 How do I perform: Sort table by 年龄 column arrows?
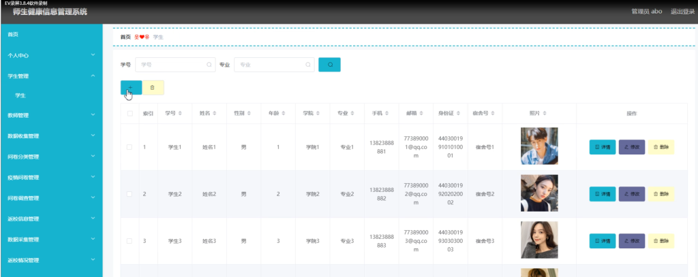[x=284, y=114]
